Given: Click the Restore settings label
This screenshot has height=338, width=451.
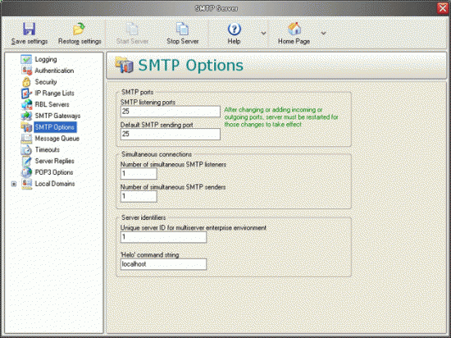Looking at the screenshot, I should pos(80,41).
